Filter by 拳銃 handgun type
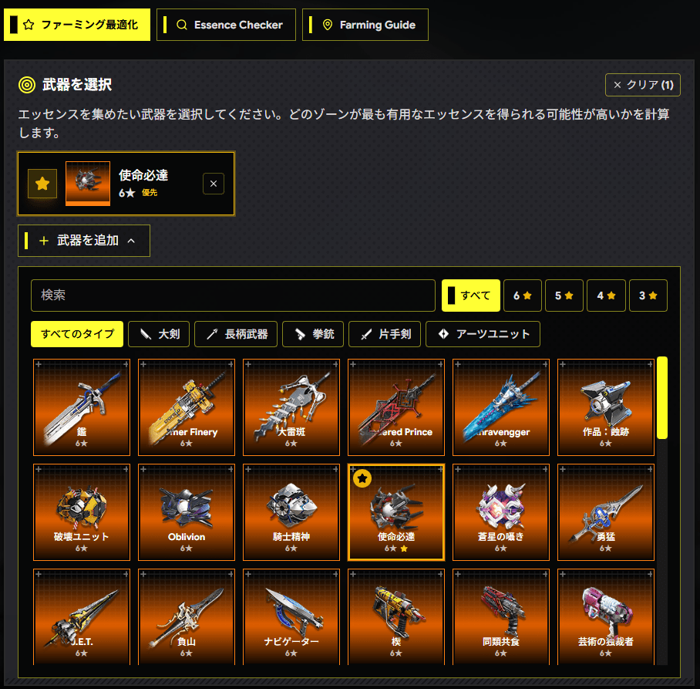The height and width of the screenshot is (689, 700). (x=313, y=334)
